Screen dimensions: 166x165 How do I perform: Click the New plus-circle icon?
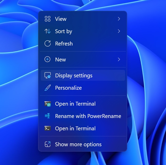coord(47,59)
